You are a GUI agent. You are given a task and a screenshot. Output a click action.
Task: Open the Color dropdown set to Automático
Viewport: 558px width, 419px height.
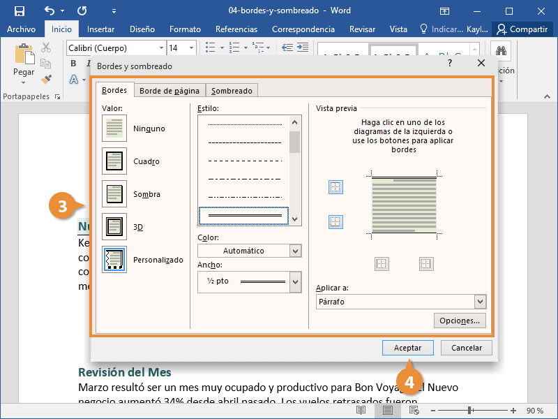coord(249,251)
